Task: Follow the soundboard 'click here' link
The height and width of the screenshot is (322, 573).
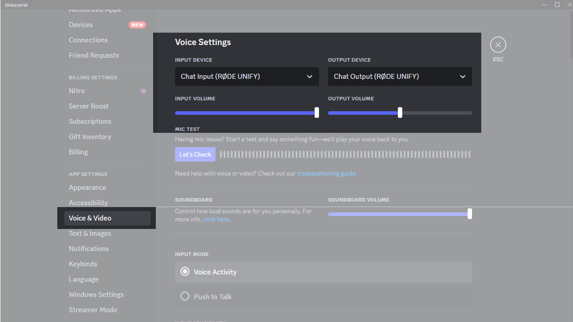Action: pos(216,219)
